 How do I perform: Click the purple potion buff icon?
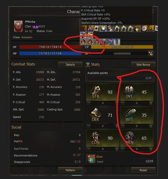pos(90,28)
